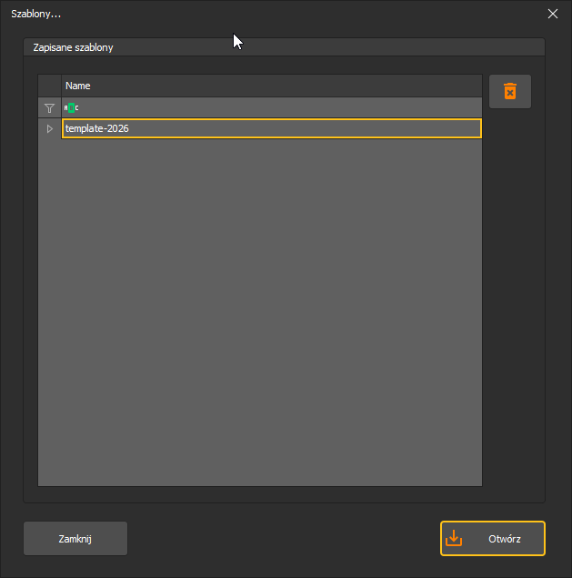This screenshot has height=578, width=572.
Task: Click the blank footer between Zamknij and Otwórz
Action: tap(284, 539)
